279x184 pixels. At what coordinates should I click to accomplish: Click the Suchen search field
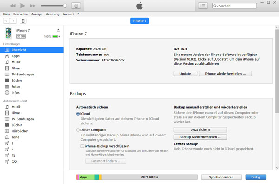234,6
